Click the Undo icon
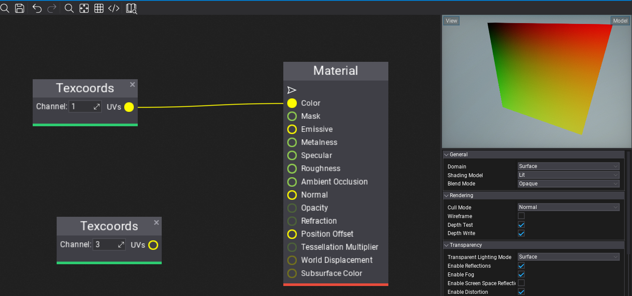This screenshot has height=296, width=632. [37, 8]
